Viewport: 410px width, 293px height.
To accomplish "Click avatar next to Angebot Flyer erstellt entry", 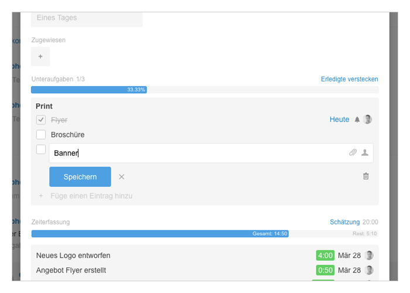I will [x=369, y=270].
